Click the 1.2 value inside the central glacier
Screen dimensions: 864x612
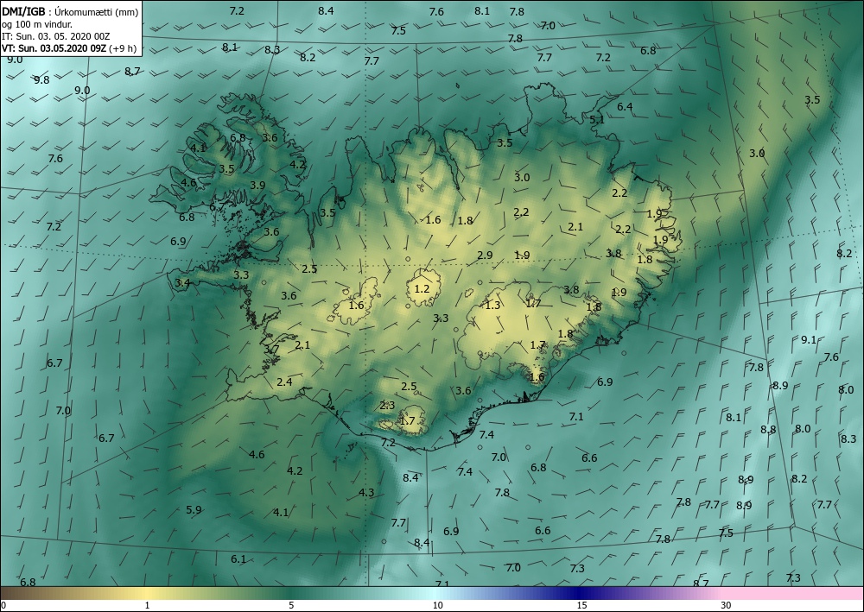tap(422, 289)
